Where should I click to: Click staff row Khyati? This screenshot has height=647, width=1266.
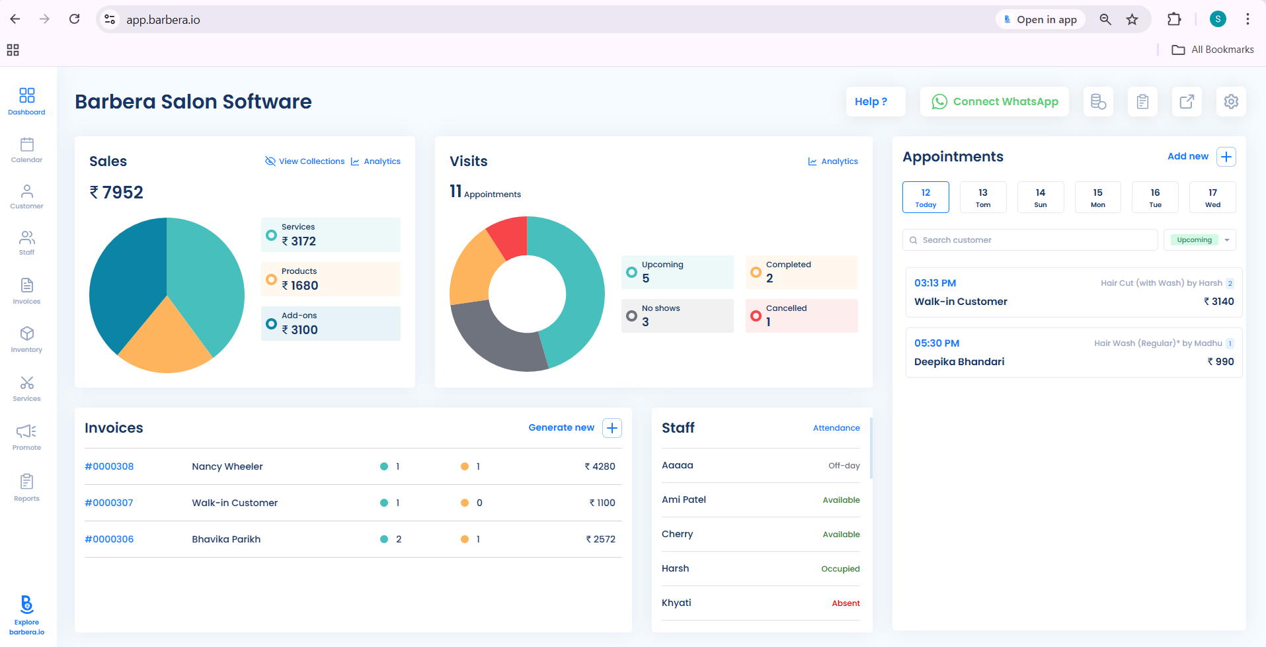[x=761, y=603]
